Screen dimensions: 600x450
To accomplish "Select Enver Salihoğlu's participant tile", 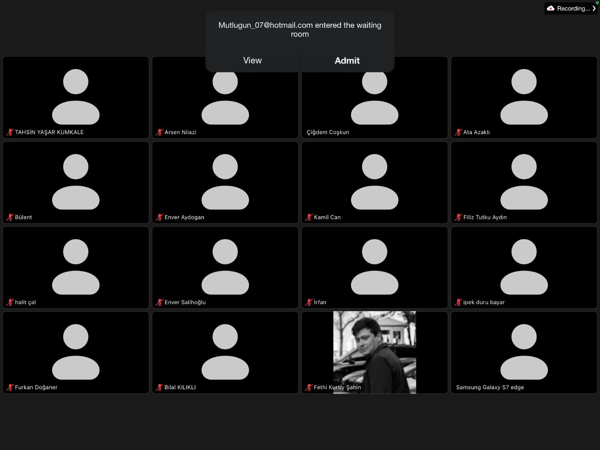I will click(x=225, y=267).
